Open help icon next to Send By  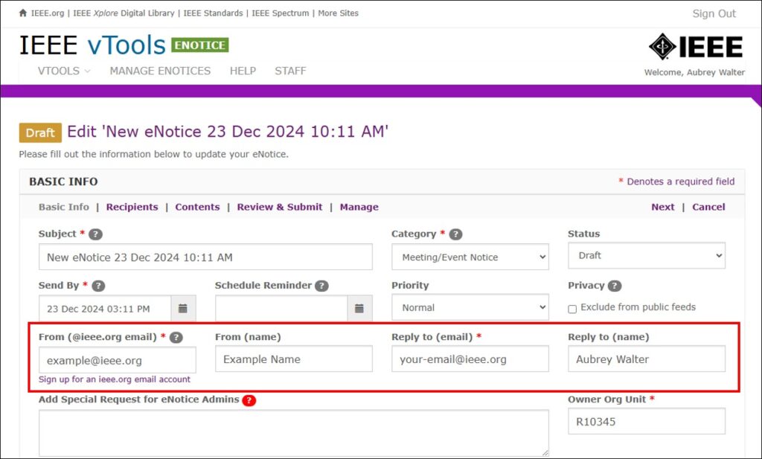click(99, 286)
